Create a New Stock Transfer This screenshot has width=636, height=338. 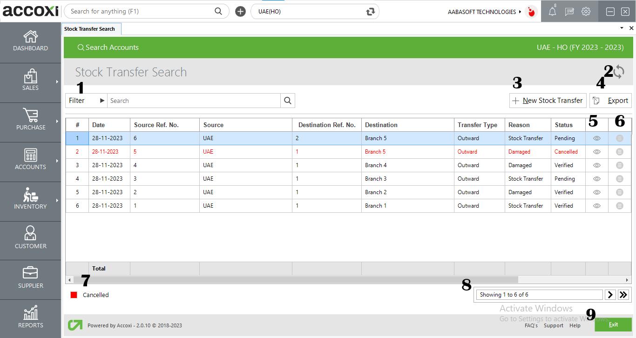click(x=548, y=100)
